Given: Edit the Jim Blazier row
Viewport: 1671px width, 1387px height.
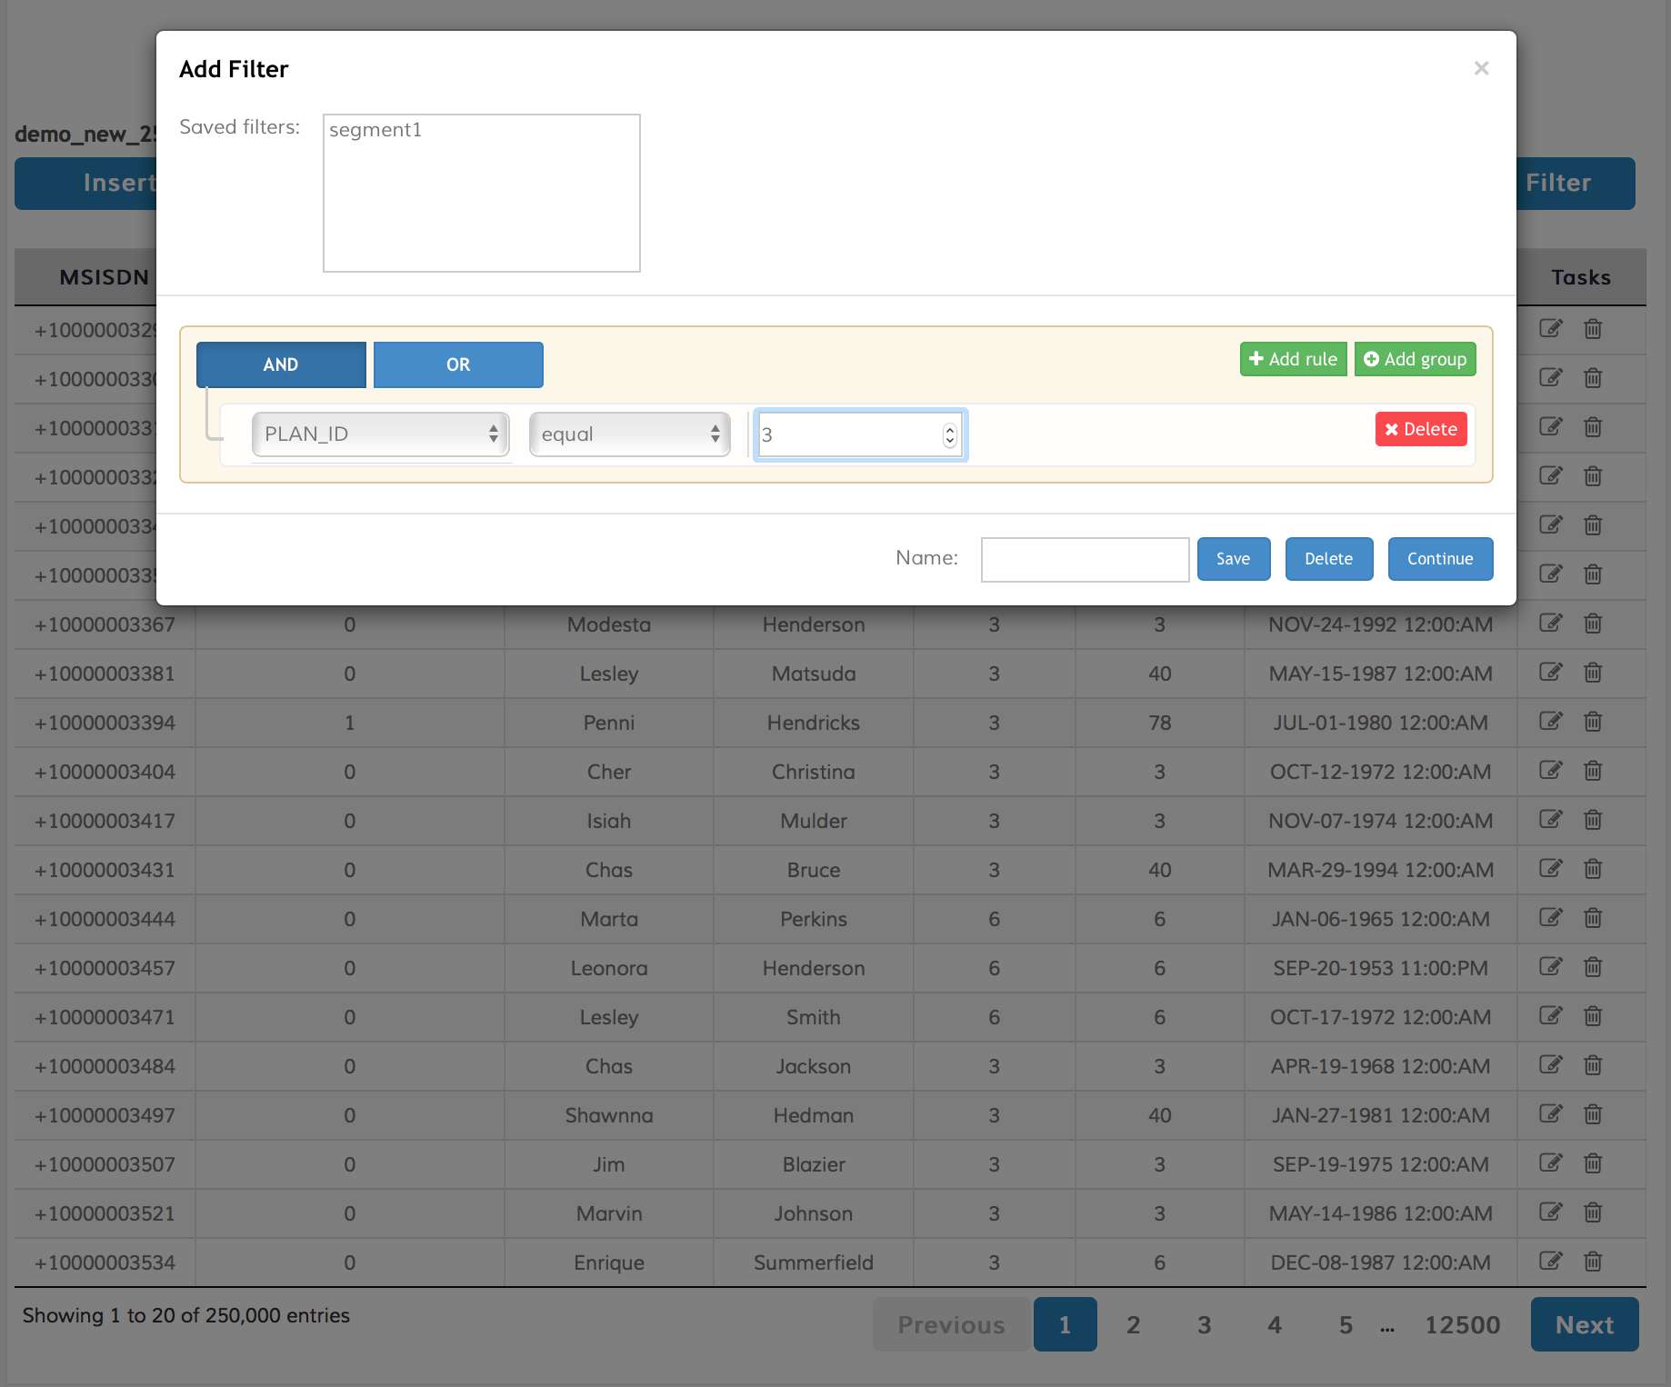Looking at the screenshot, I should coord(1550,1163).
